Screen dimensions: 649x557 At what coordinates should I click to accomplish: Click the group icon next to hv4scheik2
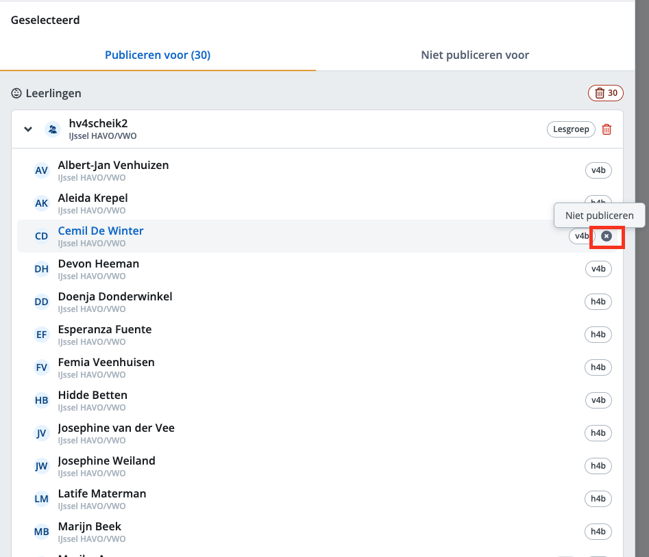click(x=52, y=129)
